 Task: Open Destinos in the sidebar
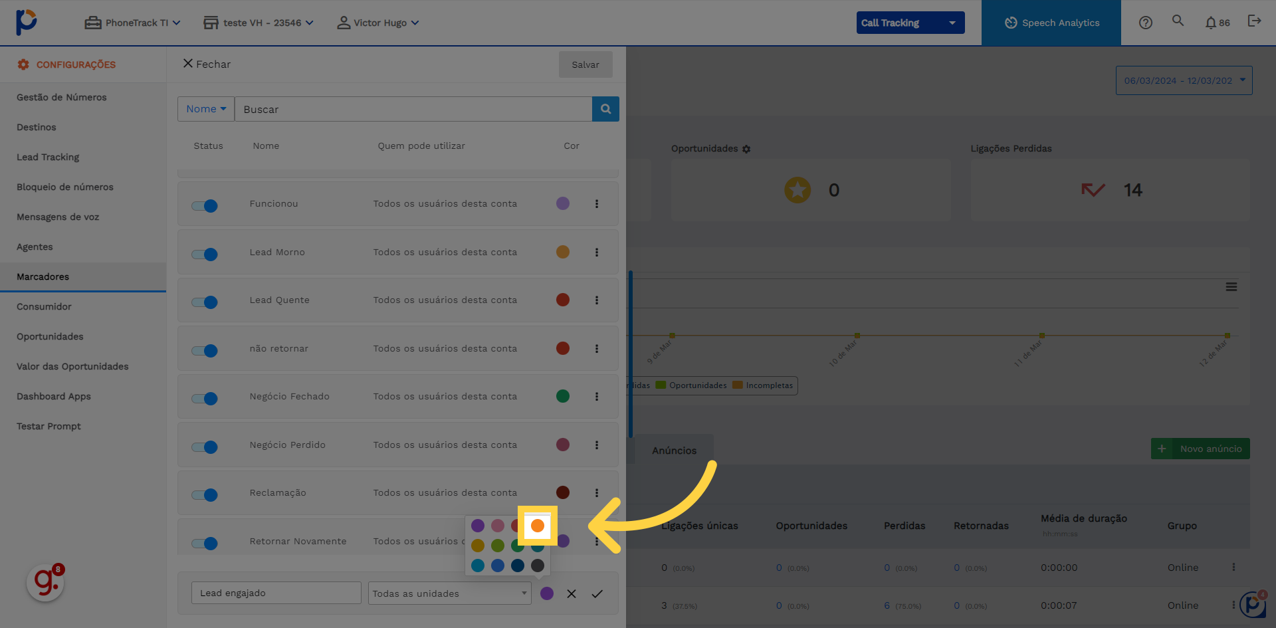[37, 127]
